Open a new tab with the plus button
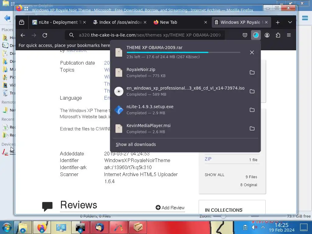This screenshot has height=234, width=312. pos(278,22)
